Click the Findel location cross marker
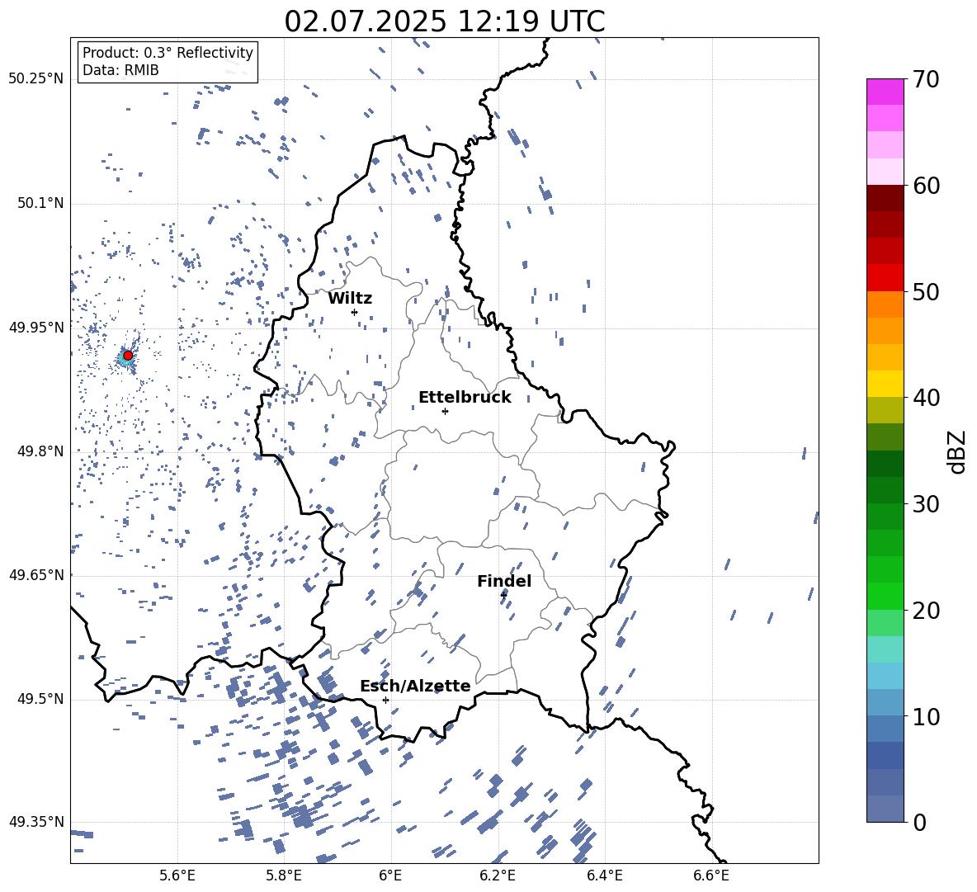Image resolution: width=977 pixels, height=892 pixels. pos(503,595)
